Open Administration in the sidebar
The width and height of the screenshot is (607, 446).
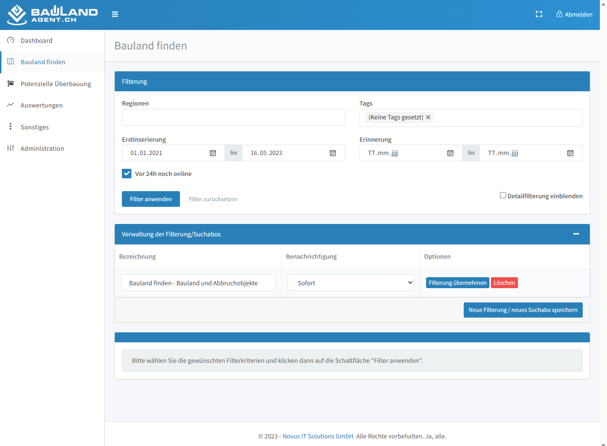[42, 148]
